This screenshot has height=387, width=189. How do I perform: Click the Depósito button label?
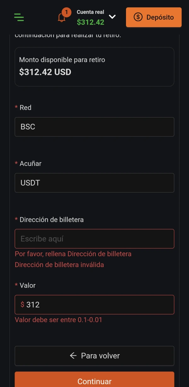160,17
